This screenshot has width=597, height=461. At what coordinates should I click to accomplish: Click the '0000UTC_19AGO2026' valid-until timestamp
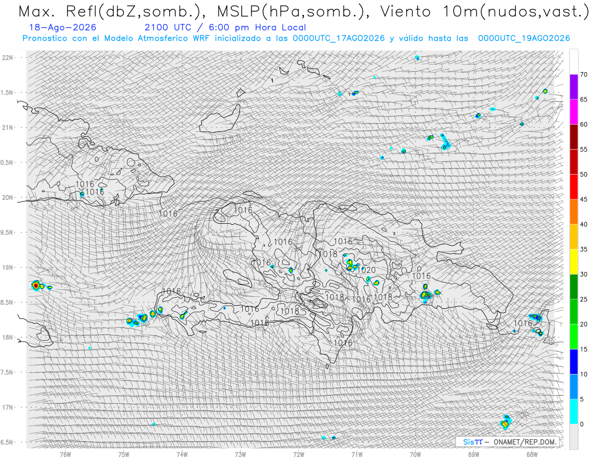[524, 38]
